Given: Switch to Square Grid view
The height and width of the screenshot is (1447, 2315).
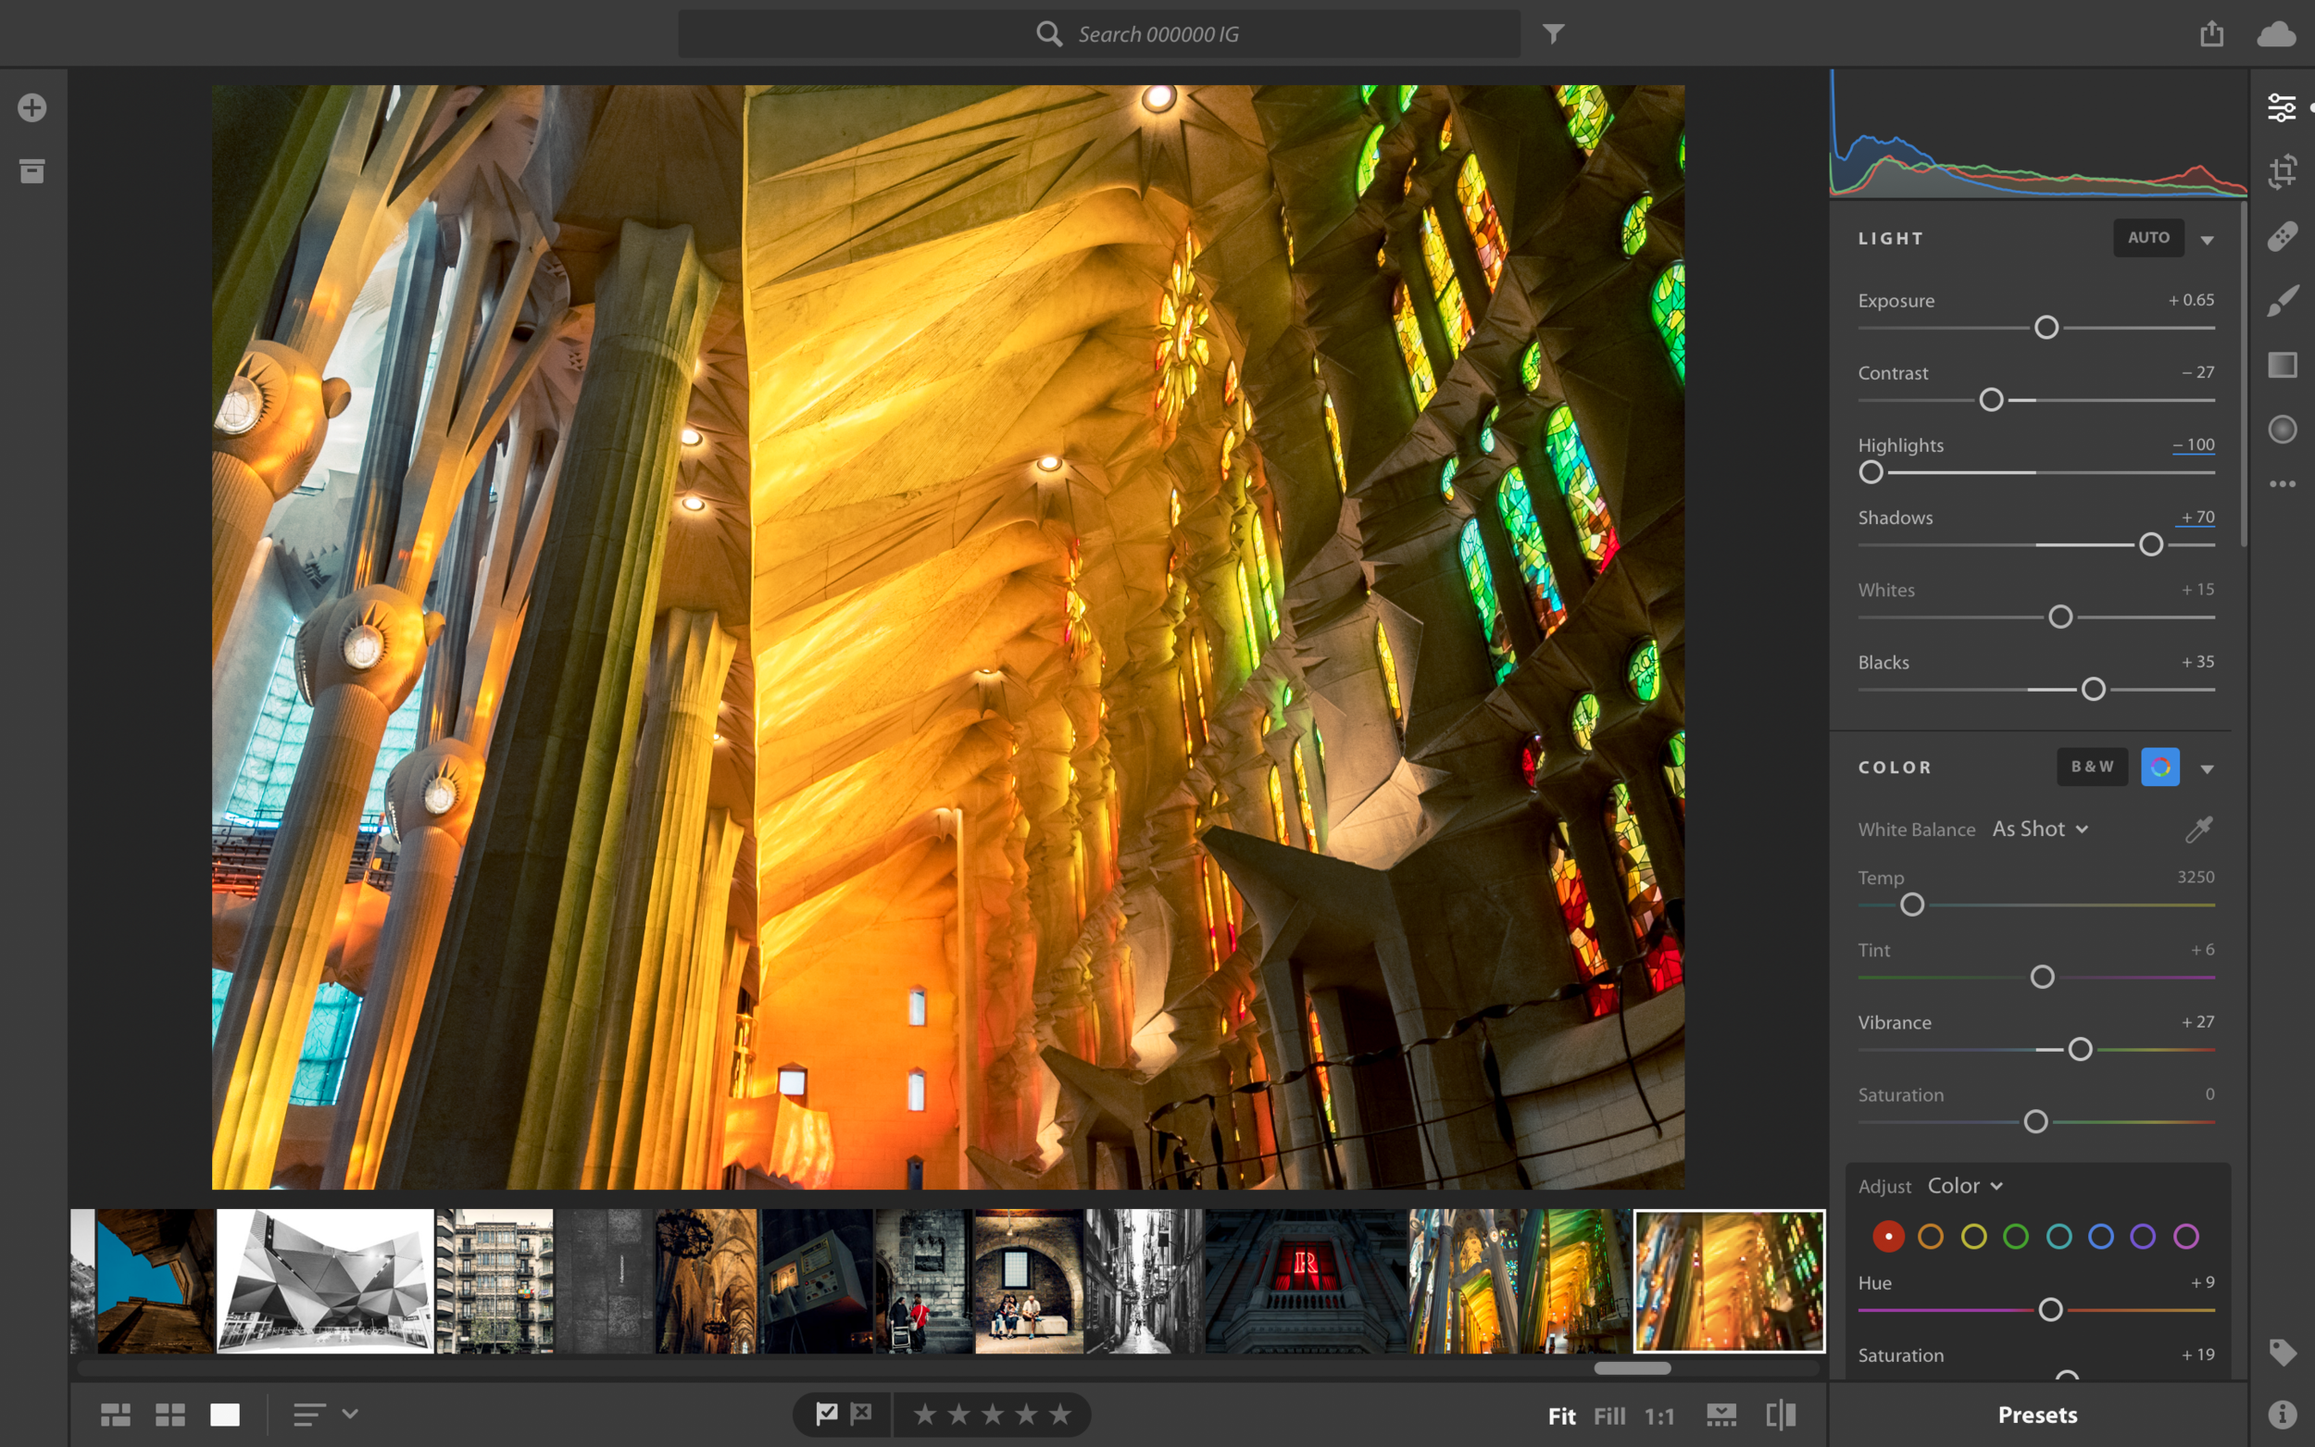Looking at the screenshot, I should click(170, 1415).
